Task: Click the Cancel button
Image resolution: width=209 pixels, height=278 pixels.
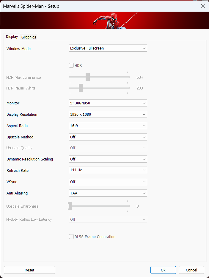Action: (191, 270)
